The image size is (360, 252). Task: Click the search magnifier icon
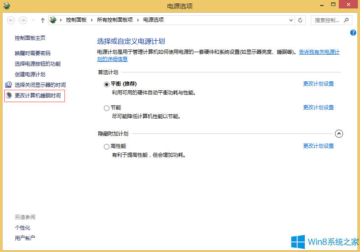pos(346,20)
